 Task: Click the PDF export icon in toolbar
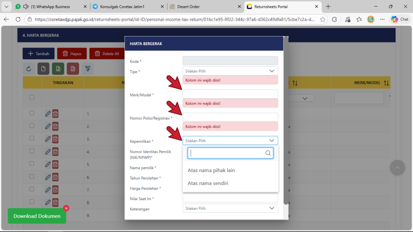(x=73, y=69)
